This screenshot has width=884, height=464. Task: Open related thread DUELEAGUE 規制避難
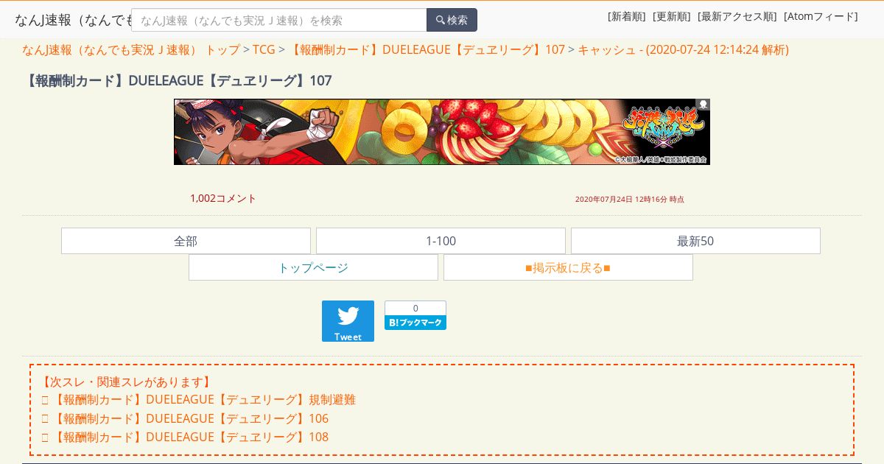204,400
